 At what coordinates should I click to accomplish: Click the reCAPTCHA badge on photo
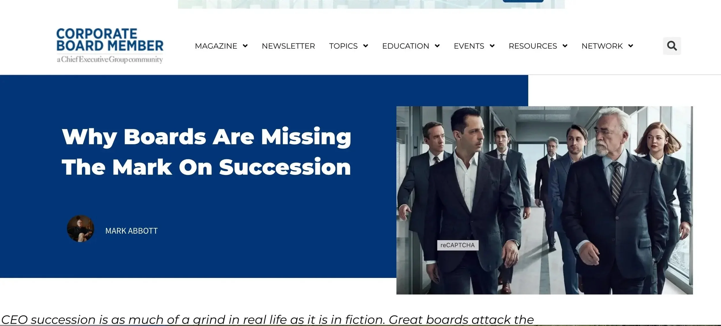click(x=458, y=245)
